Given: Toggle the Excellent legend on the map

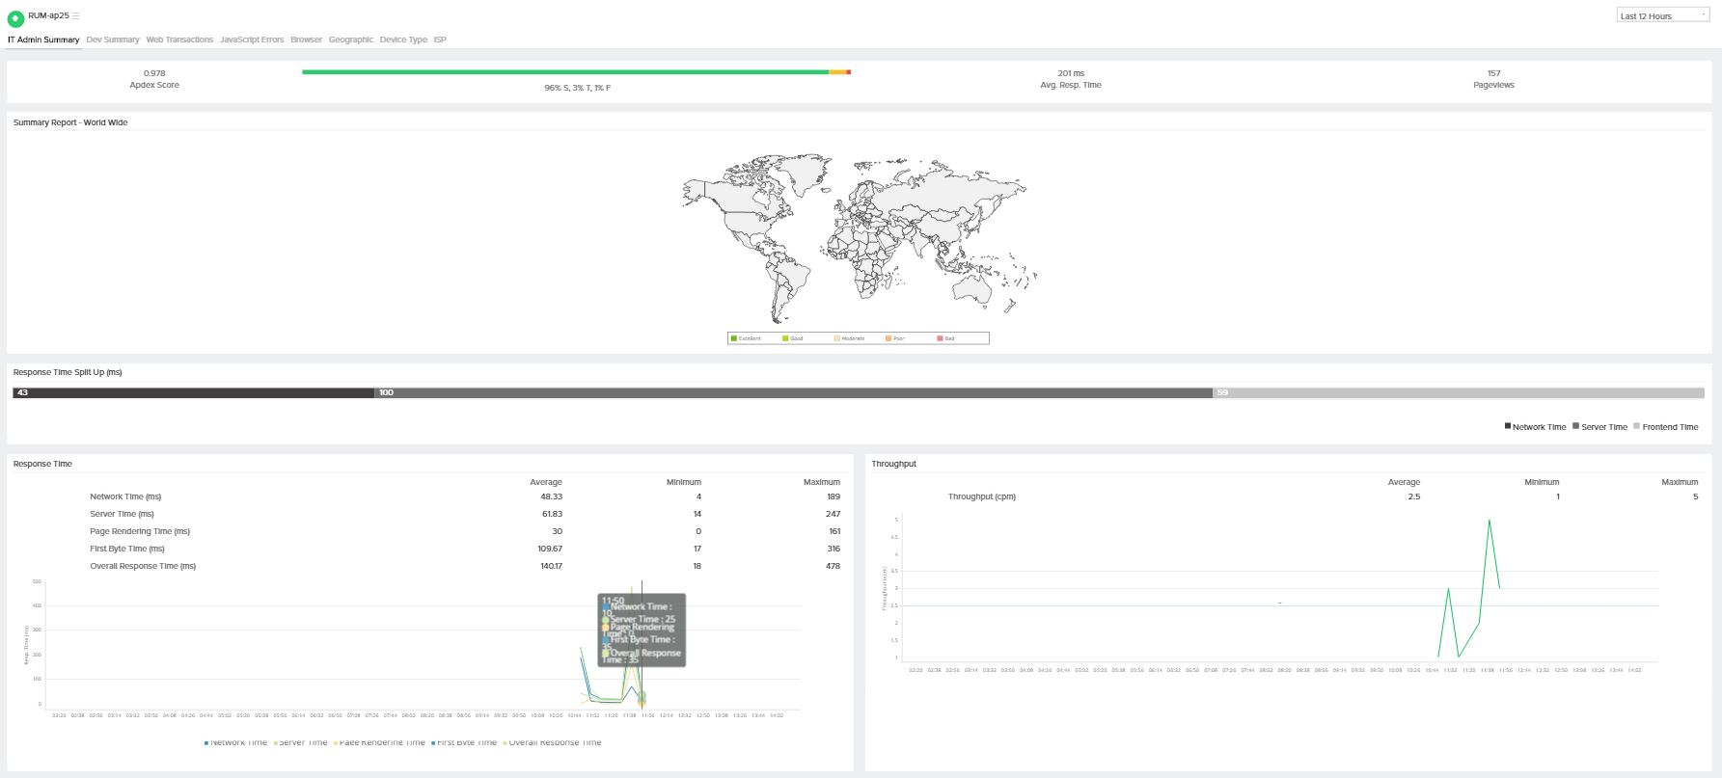Looking at the screenshot, I should 747,338.
